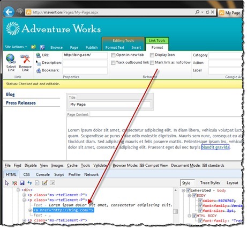Open Press Releases navigation link

(x=21, y=103)
